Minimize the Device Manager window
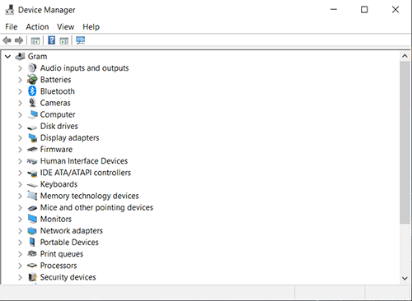Screen dimensions: 412x301 (x=334, y=10)
